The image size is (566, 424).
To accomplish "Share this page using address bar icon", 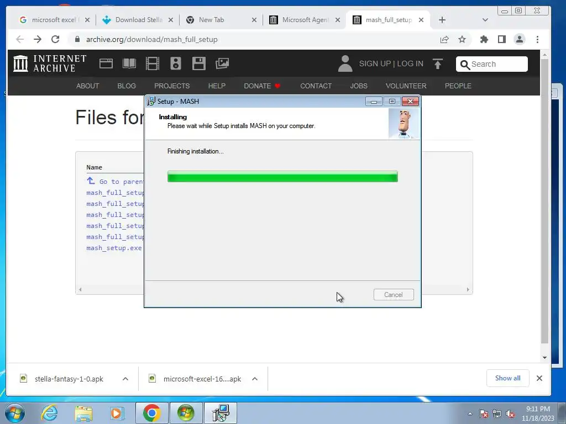I will click(x=444, y=39).
